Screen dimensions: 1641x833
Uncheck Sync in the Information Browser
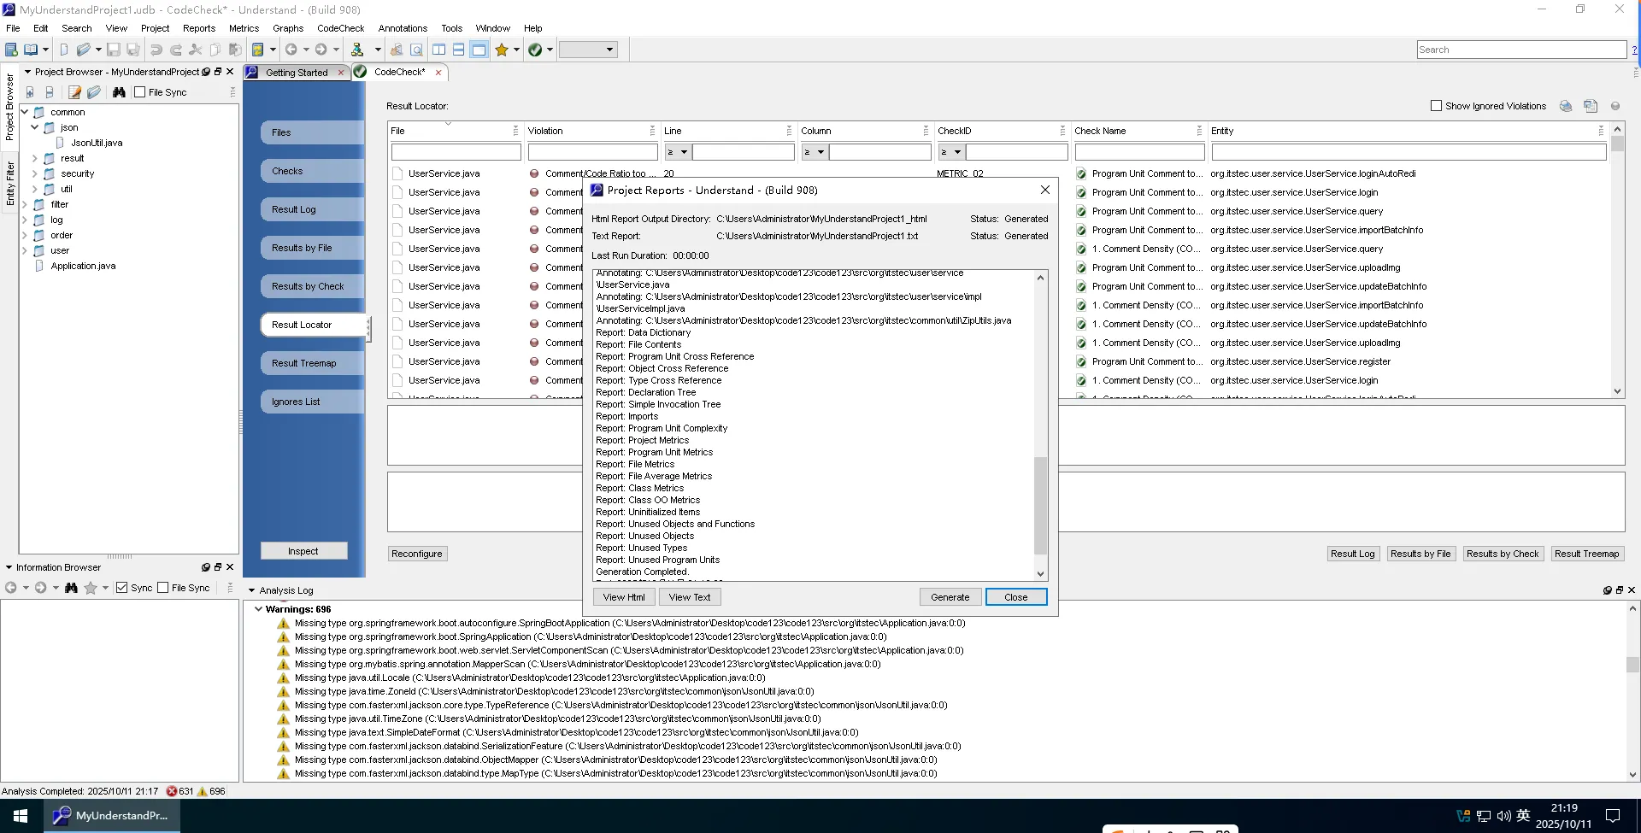tap(122, 588)
